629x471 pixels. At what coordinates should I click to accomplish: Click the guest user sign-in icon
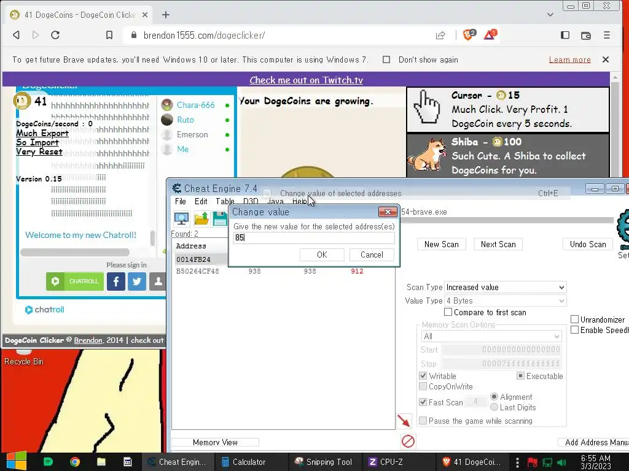coord(158,281)
